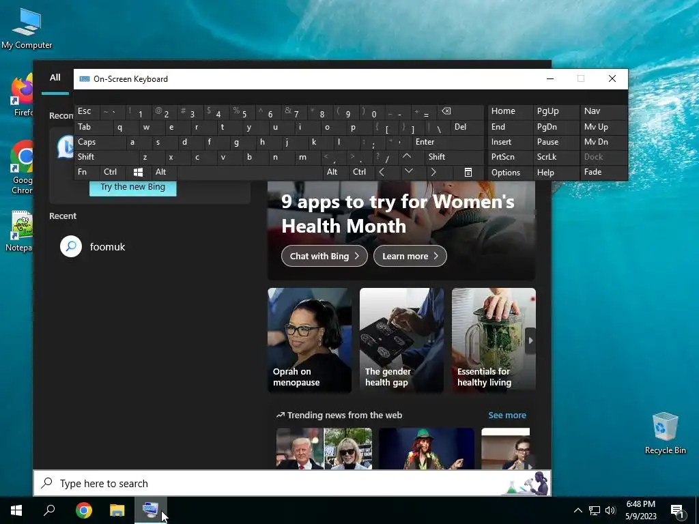Toggle the left Shift key
Image resolution: width=699 pixels, height=524 pixels.
point(106,157)
